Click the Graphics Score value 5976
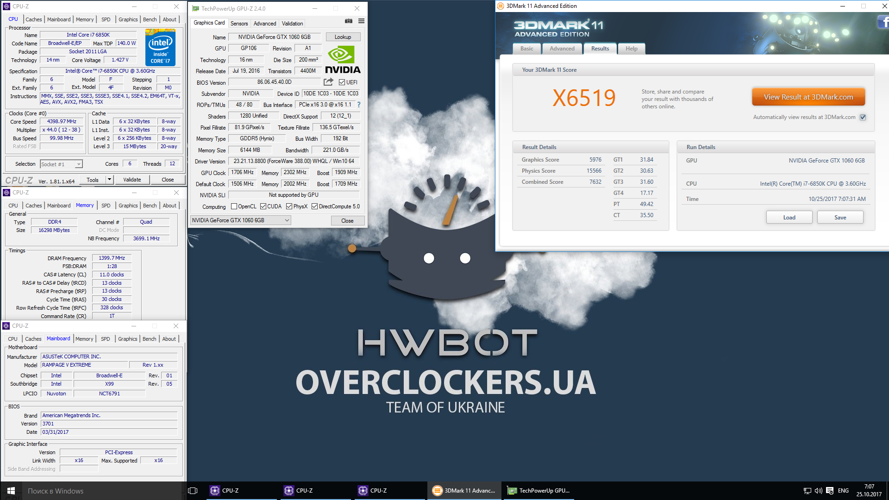889x500 pixels. 595,160
